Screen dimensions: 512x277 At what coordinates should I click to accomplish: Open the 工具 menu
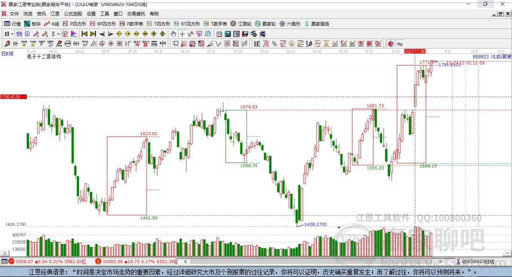tap(104, 13)
